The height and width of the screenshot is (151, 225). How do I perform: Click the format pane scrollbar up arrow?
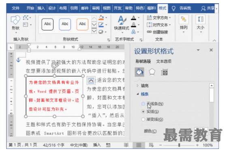pyautogui.click(x=212, y=86)
